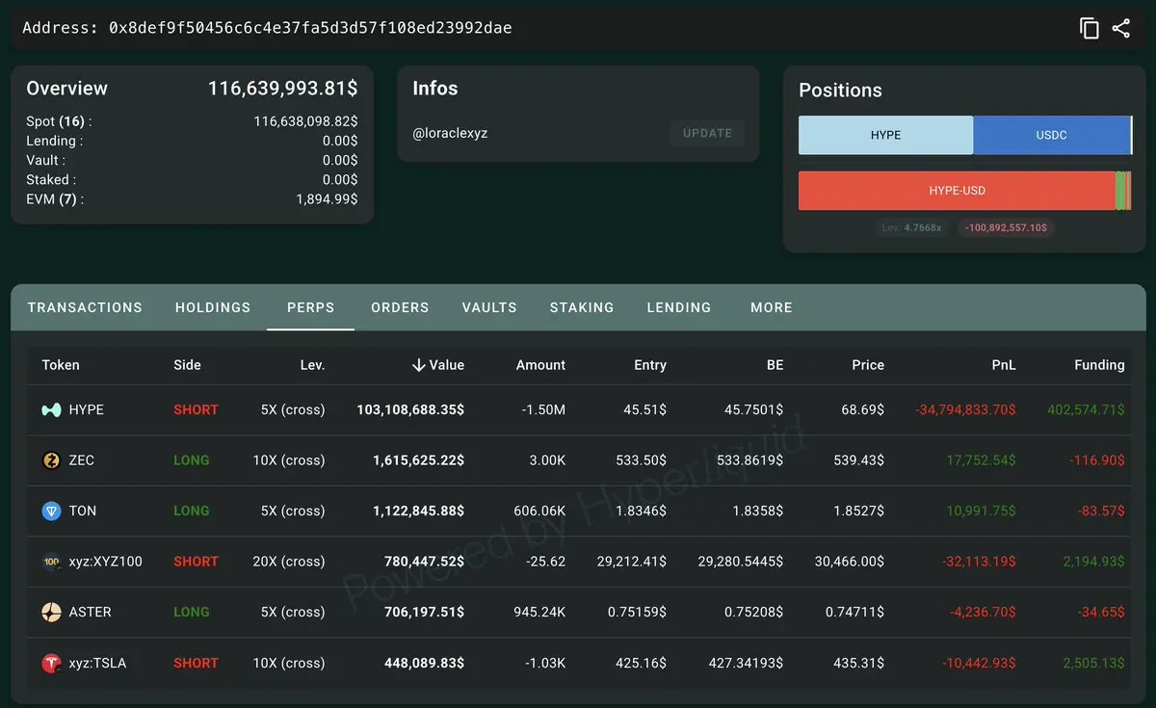Viewport: 1156px width, 708px height.
Task: Click the HYPE segment in Positions bar
Action: tap(885, 135)
